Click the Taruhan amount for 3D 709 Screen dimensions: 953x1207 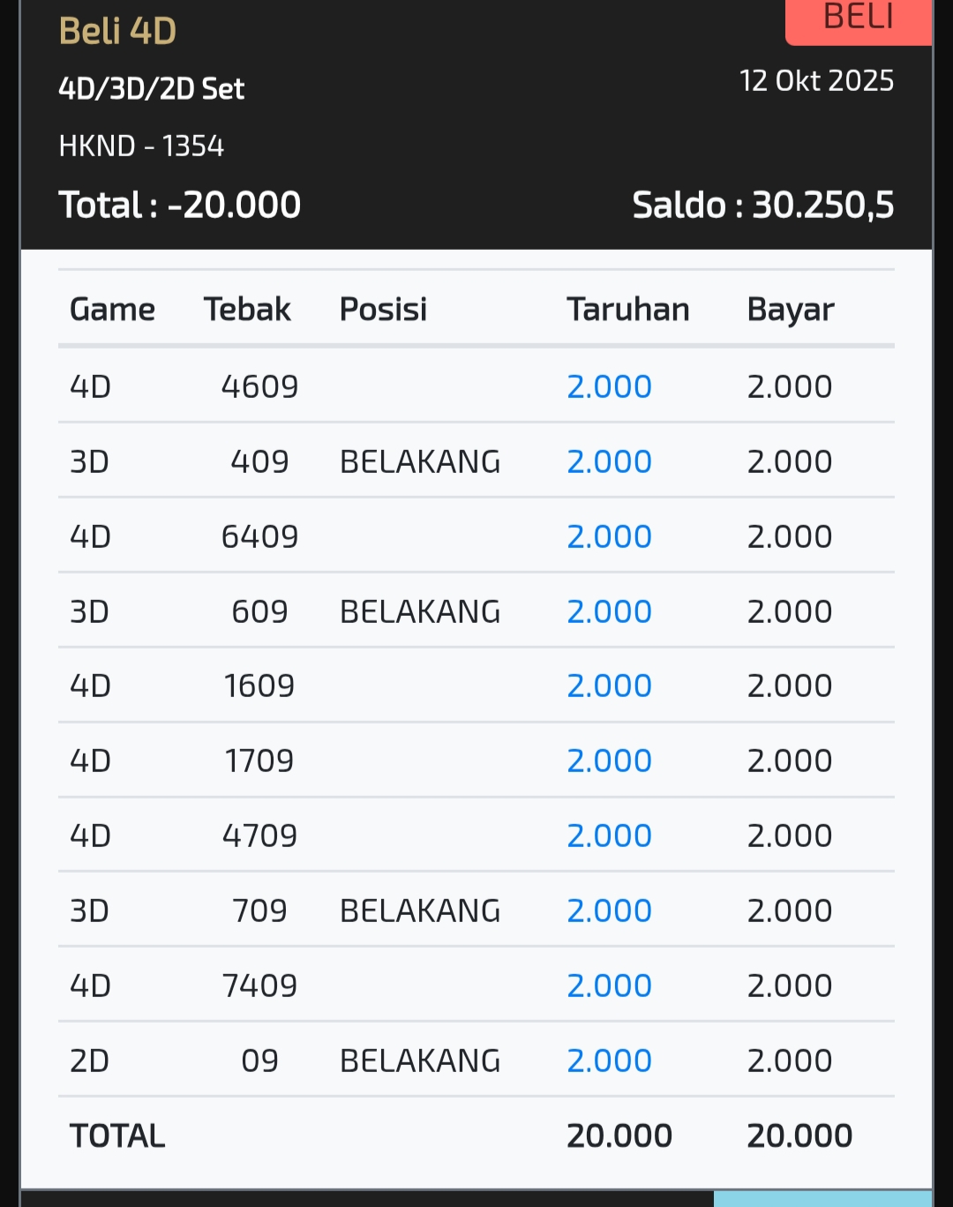point(609,911)
